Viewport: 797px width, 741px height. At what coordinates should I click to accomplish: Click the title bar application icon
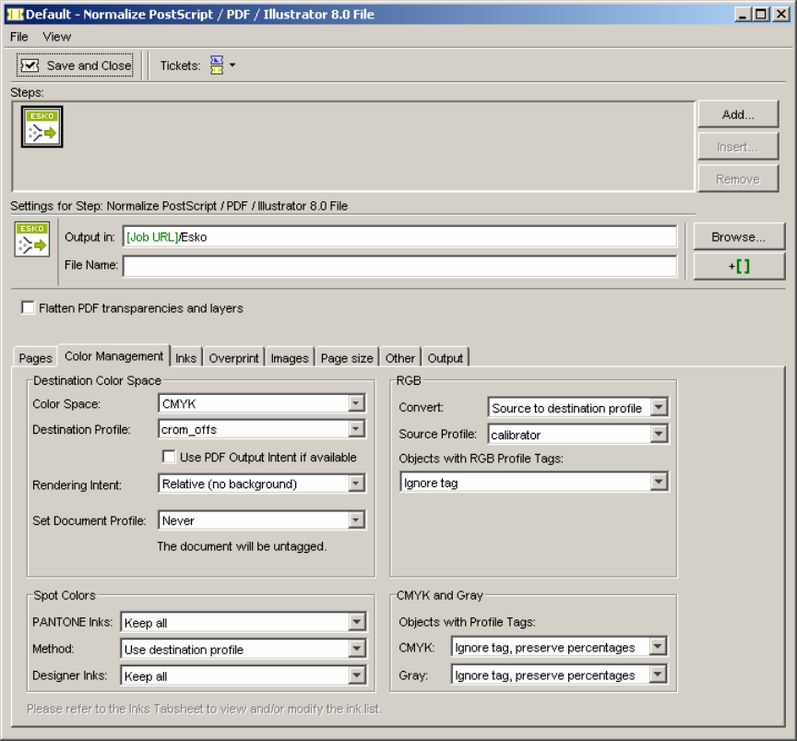click(x=15, y=14)
